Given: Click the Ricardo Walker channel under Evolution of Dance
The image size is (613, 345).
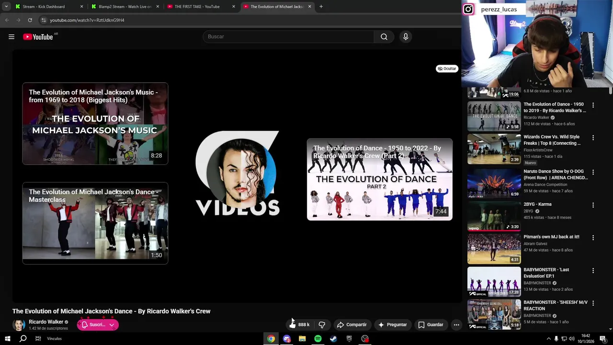Looking at the screenshot, I should (x=536, y=117).
